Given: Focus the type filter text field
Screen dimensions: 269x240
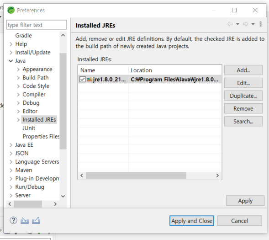Looking at the screenshot, I should 37,25.
